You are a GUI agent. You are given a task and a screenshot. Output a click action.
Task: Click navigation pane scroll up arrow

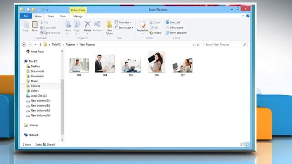point(62,51)
